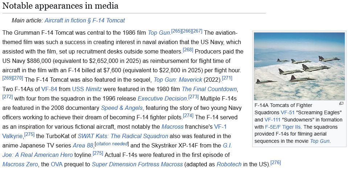Follow the Executive Decision link

coord(162,98)
